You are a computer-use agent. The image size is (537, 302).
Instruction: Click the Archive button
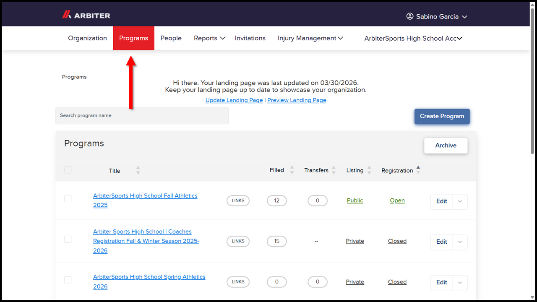[x=446, y=146]
